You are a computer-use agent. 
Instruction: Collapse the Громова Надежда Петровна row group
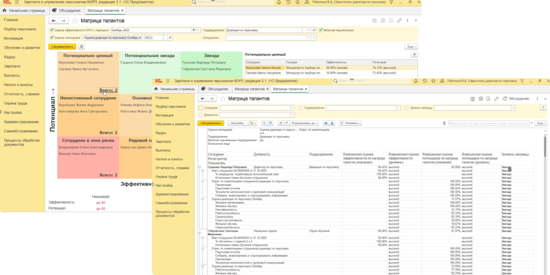click(x=200, y=167)
